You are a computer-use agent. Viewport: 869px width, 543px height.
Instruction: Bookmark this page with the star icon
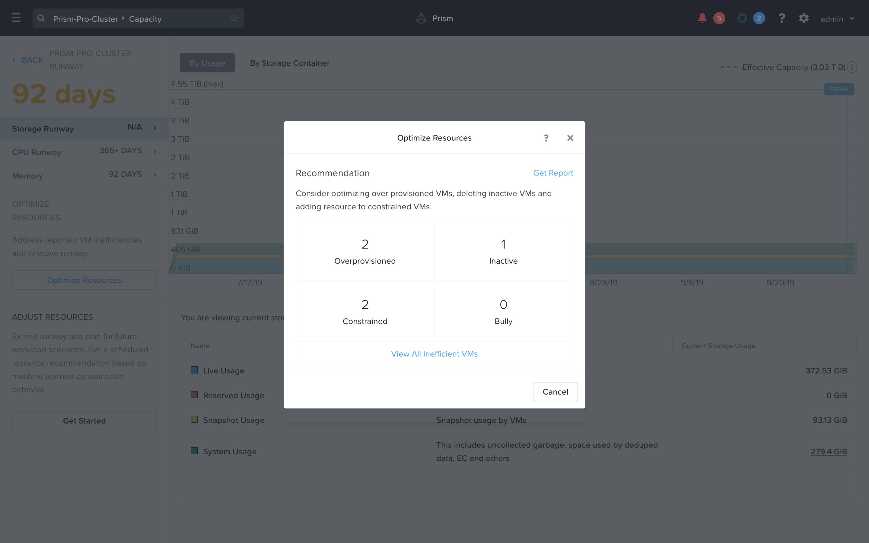pos(234,18)
